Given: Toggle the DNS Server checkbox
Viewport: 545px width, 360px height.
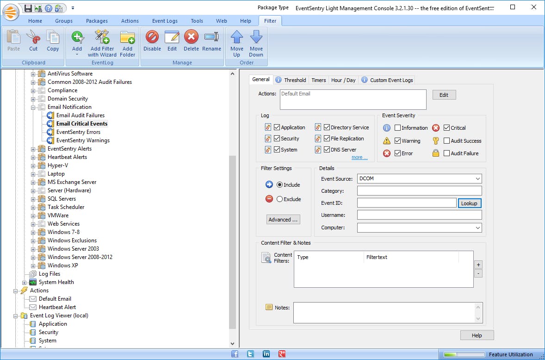Looking at the screenshot, I should [327, 149].
